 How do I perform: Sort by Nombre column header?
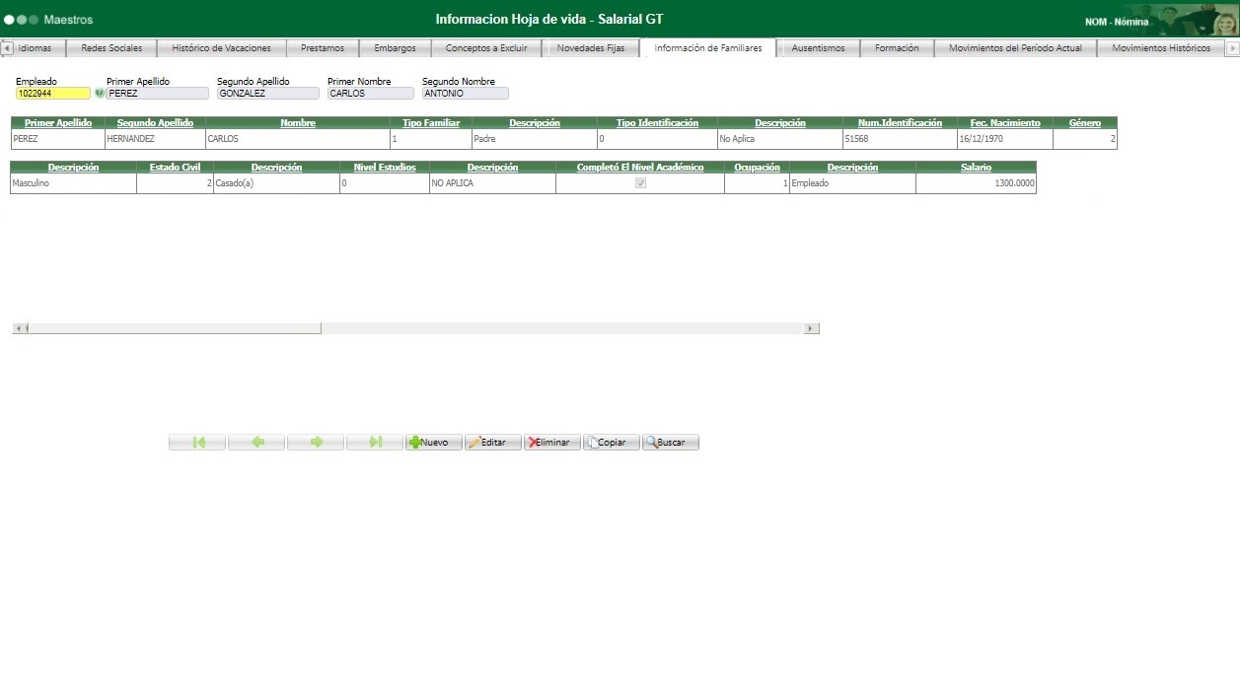pyautogui.click(x=298, y=123)
